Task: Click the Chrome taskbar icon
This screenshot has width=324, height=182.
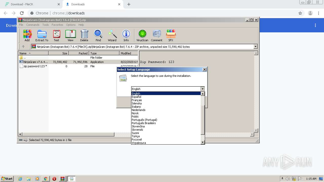Action: [x=46, y=179]
